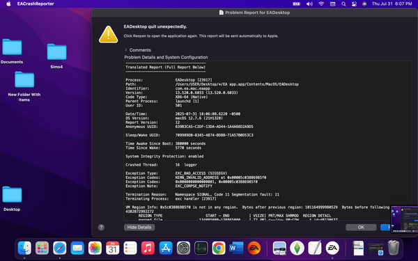This screenshot has height=261, width=418.
Task: Open System Preferences from the Dock
Action: [x=183, y=248]
